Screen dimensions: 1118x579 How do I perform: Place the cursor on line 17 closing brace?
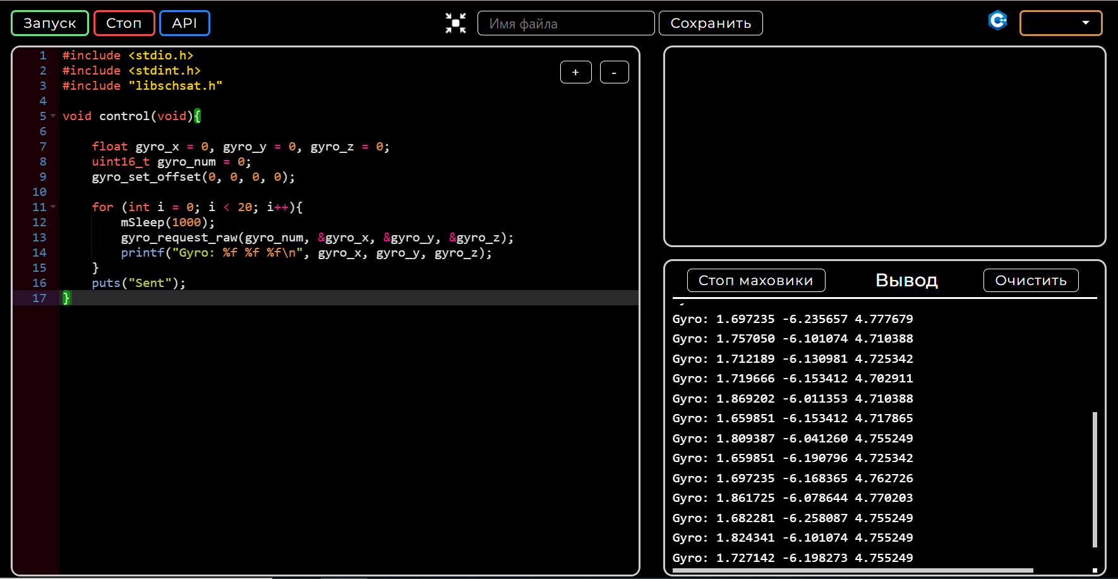(66, 298)
